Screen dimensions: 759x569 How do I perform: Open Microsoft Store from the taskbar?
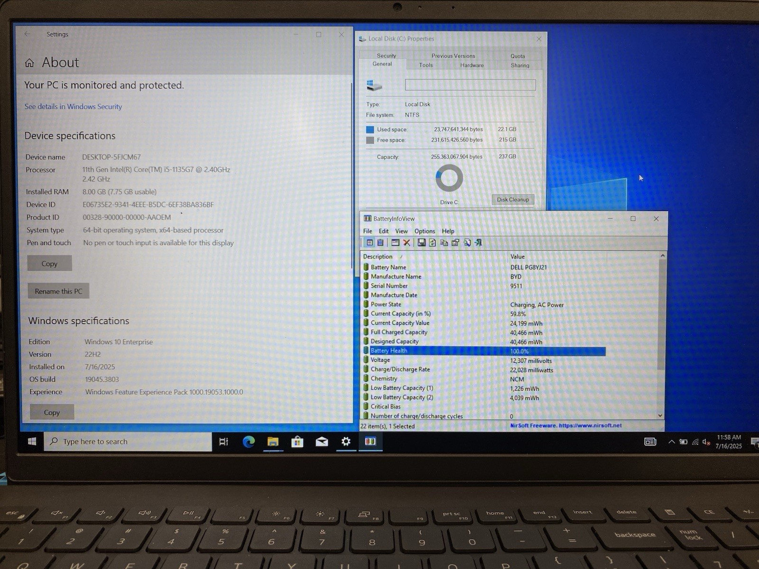[x=297, y=441]
